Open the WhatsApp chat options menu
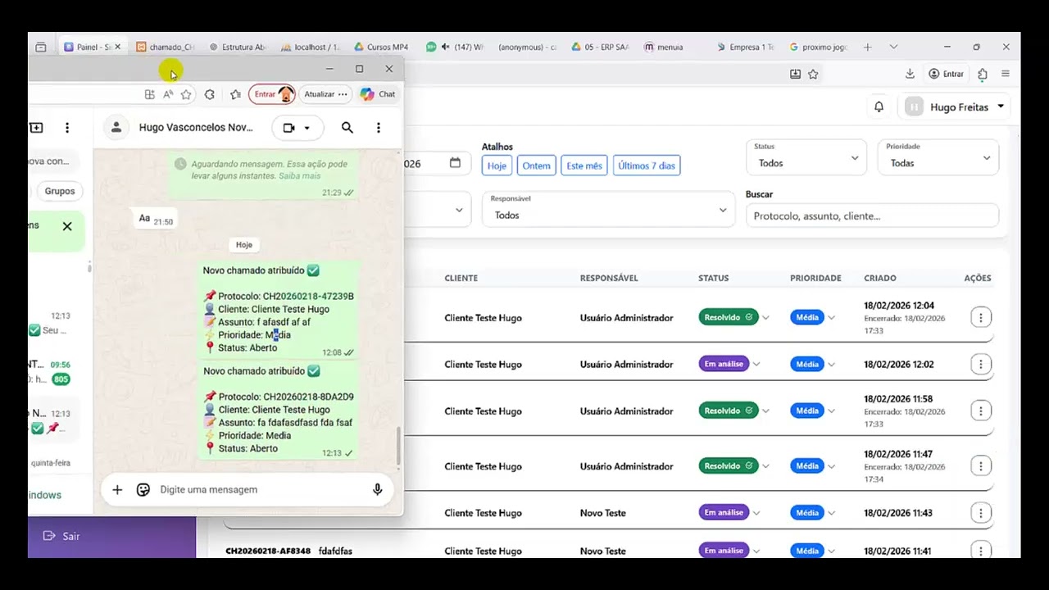1049x590 pixels. (379, 128)
